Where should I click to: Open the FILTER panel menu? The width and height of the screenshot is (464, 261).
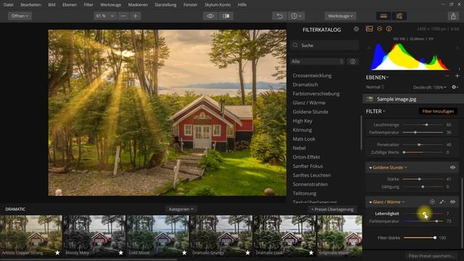376,111
